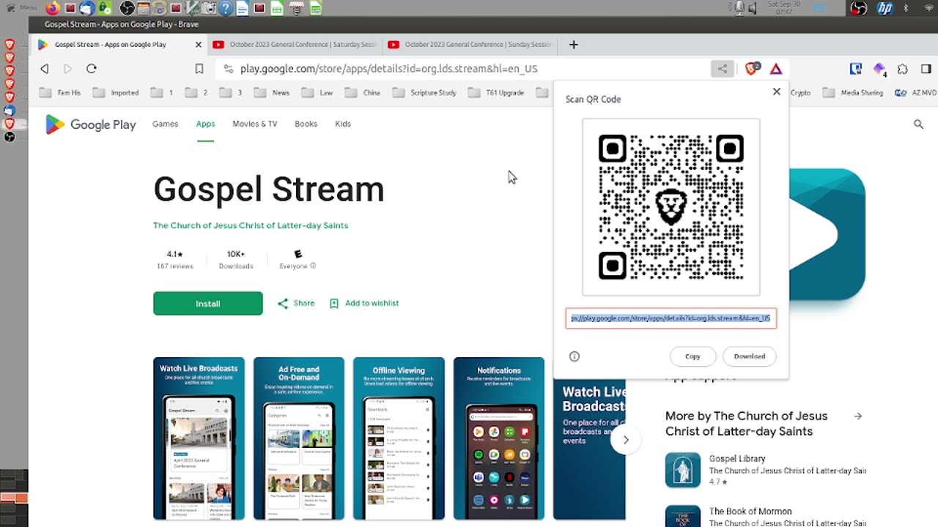Open the Crypto bookmarks folder
This screenshot has width=938, height=527.
point(800,93)
